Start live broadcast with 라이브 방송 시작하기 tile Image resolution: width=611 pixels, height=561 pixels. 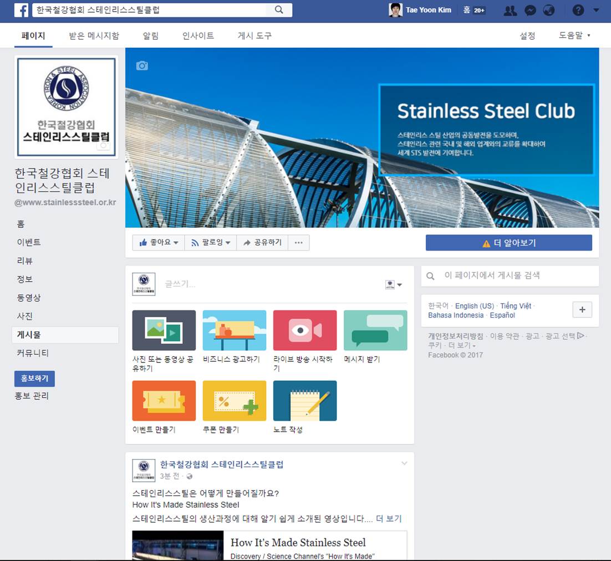[304, 331]
